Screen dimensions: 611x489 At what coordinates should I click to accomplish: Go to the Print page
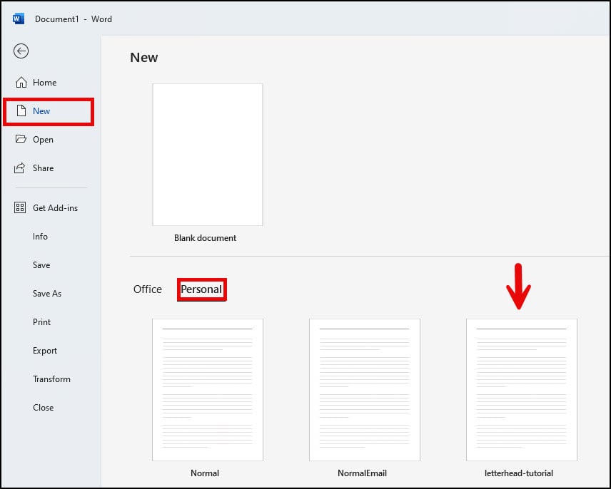pyautogui.click(x=41, y=322)
